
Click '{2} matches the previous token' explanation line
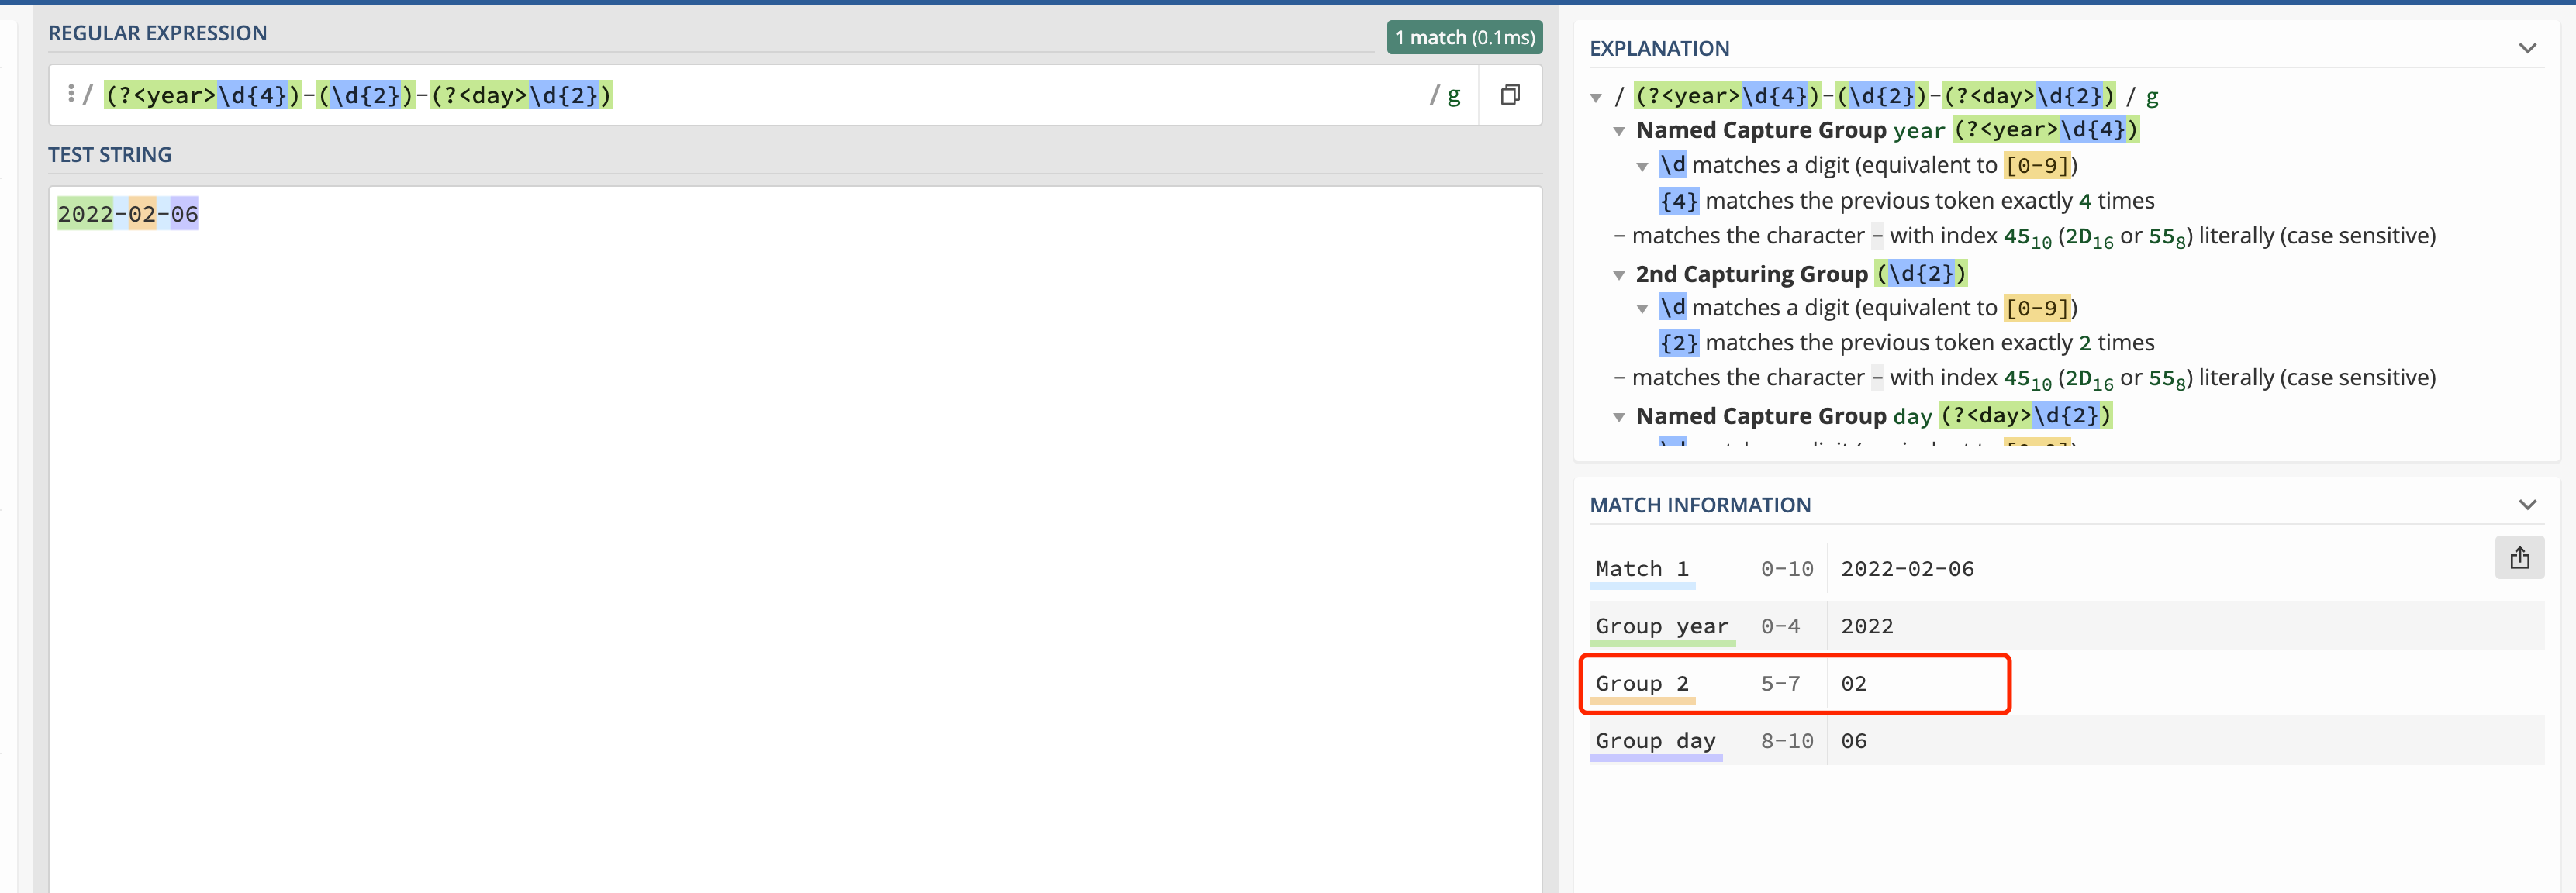tap(1906, 343)
